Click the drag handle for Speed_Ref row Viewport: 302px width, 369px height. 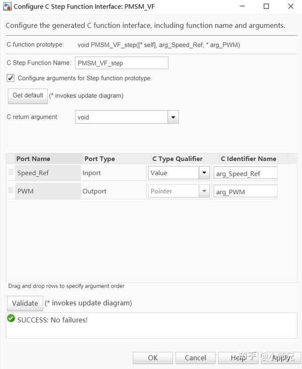pos(11,173)
